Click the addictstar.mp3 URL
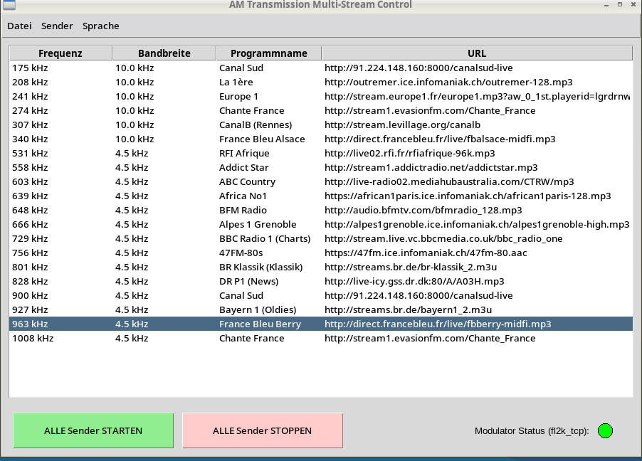Screen dimensions: 642x461 (x=431, y=167)
